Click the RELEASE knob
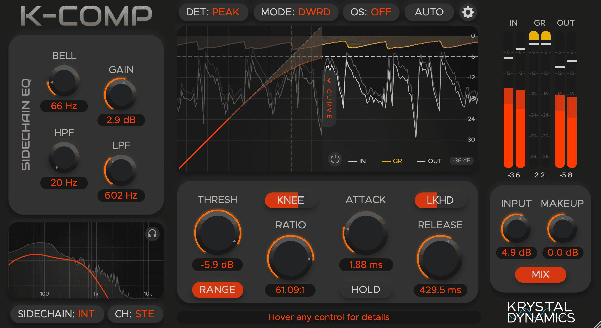The image size is (601, 328). (x=440, y=258)
